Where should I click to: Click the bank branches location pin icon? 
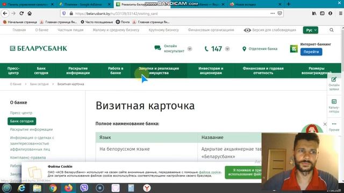pyautogui.click(x=244, y=49)
